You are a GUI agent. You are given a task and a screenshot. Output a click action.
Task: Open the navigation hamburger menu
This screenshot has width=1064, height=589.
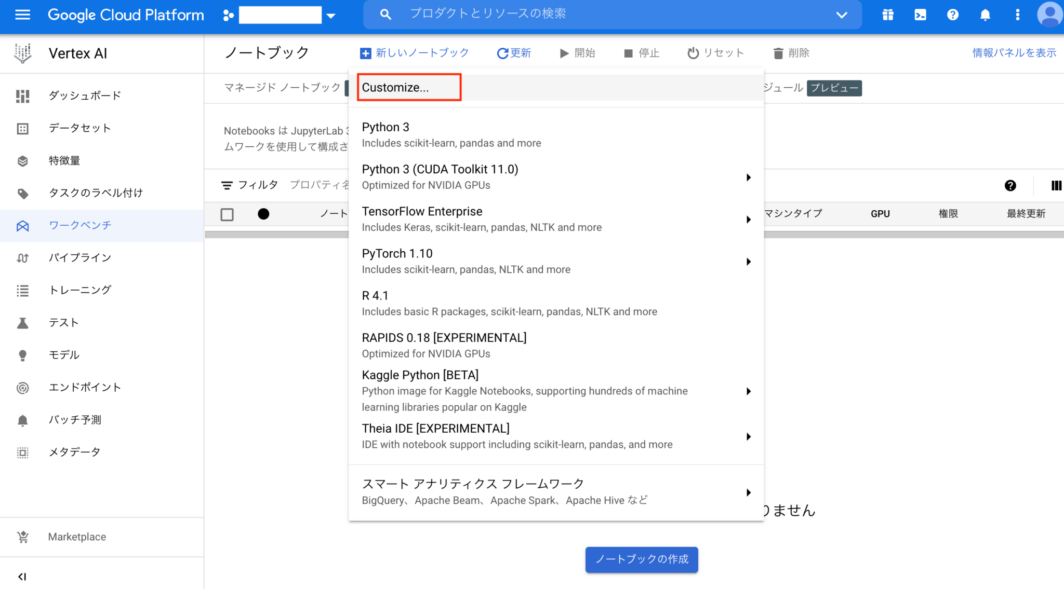[x=22, y=15]
